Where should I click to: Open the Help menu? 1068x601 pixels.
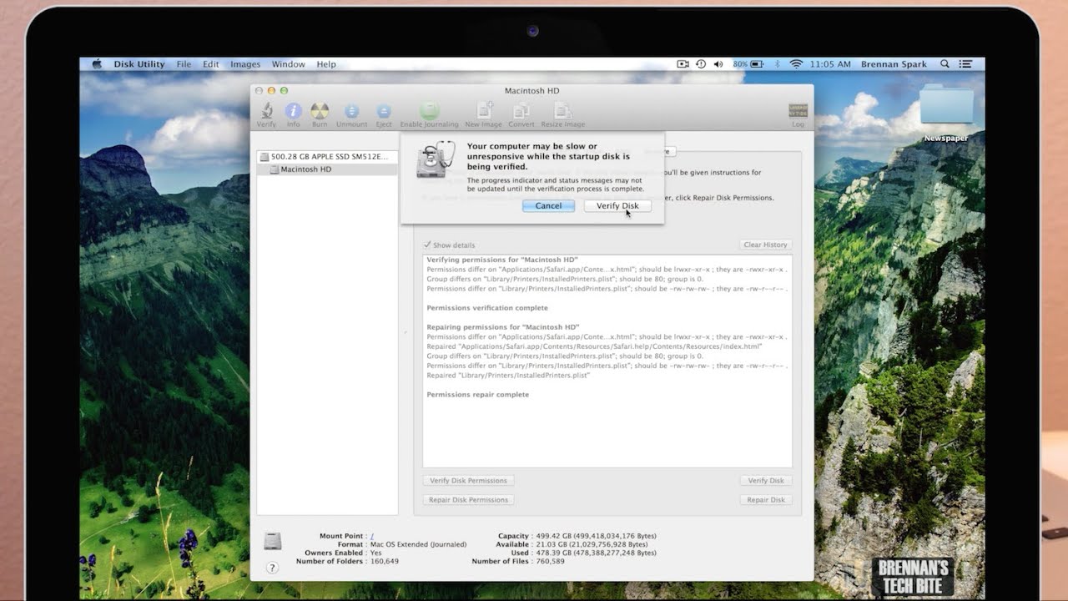click(x=326, y=64)
